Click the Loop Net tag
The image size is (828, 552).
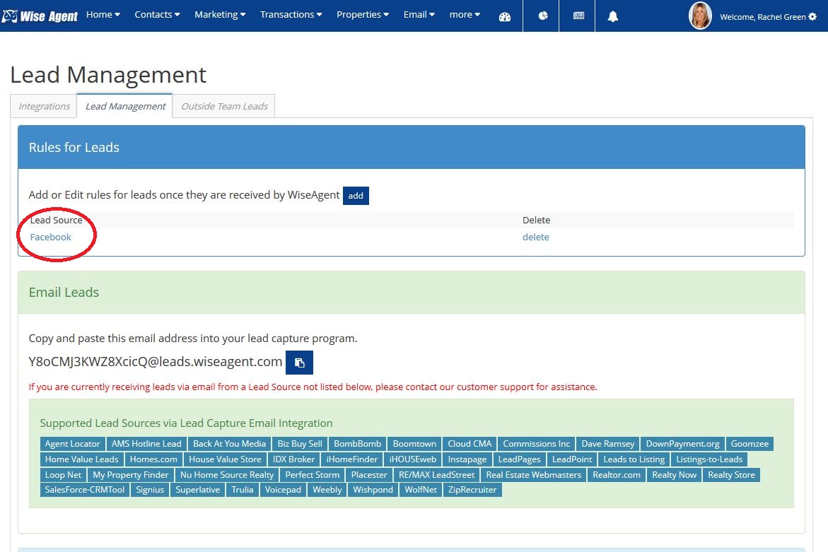coord(63,474)
